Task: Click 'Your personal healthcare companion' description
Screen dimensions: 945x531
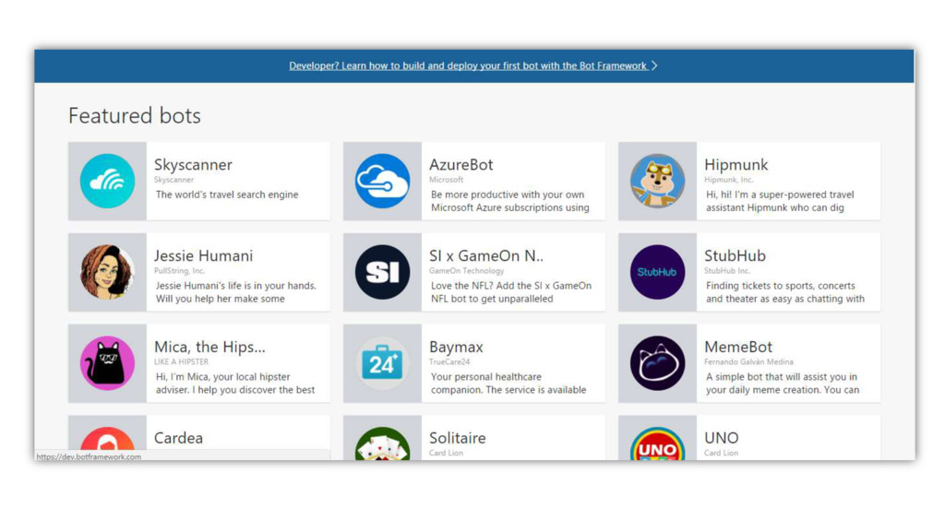Action: pos(508,383)
